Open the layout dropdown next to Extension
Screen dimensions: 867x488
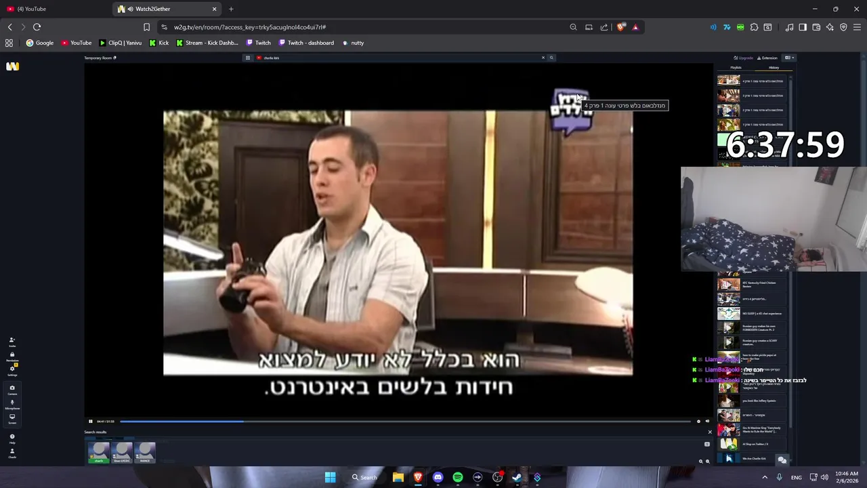click(x=789, y=58)
